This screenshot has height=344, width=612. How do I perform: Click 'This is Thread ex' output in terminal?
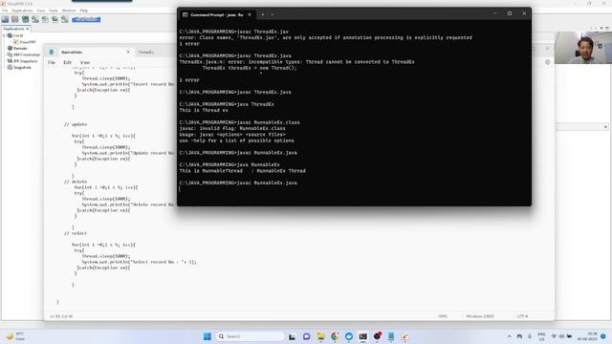pos(204,111)
